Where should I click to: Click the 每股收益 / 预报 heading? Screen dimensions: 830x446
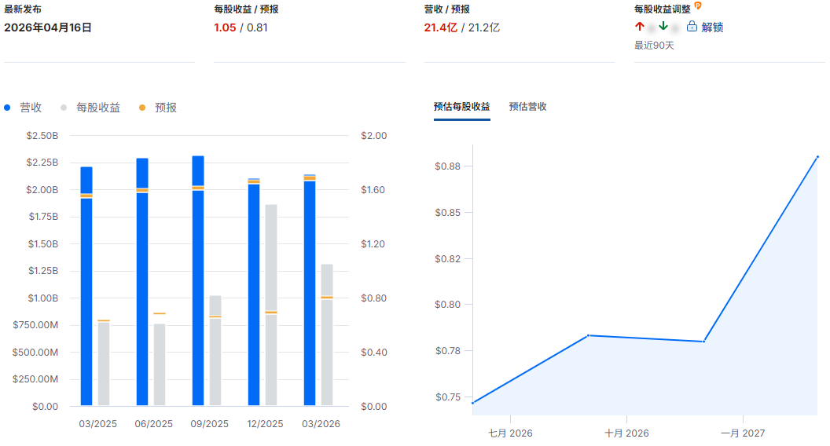point(246,9)
